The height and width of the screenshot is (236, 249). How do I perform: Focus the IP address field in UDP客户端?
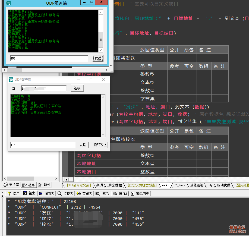(x=44, y=89)
